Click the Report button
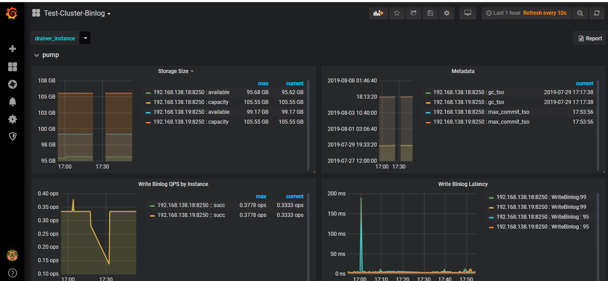Image resolution: width=608 pixels, height=281 pixels. (x=590, y=38)
